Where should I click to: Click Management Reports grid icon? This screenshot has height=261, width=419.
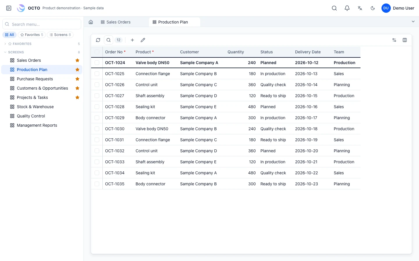pyautogui.click(x=12, y=125)
